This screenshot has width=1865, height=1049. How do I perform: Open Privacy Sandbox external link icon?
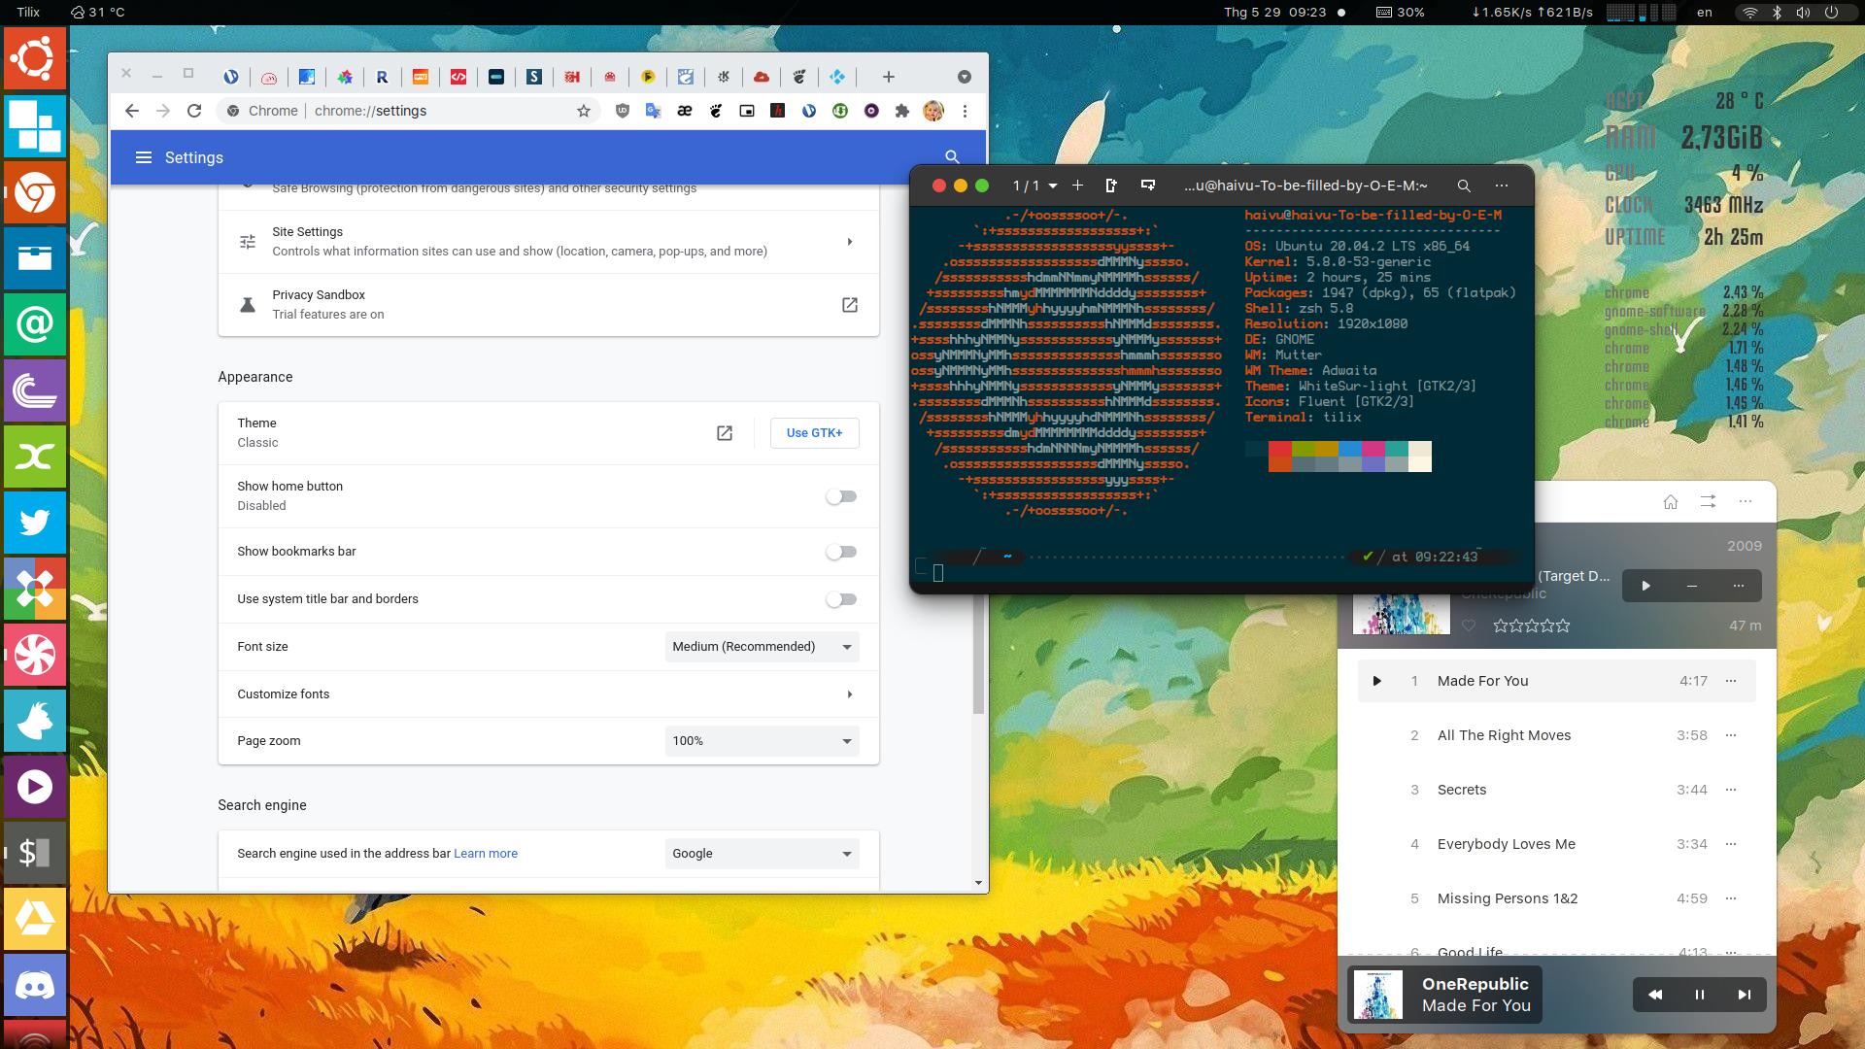[x=850, y=305]
